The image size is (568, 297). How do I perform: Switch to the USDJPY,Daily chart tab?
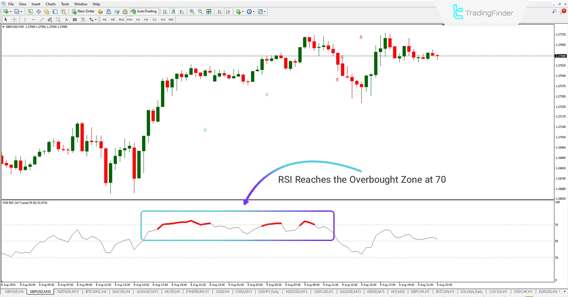(x=268, y=292)
